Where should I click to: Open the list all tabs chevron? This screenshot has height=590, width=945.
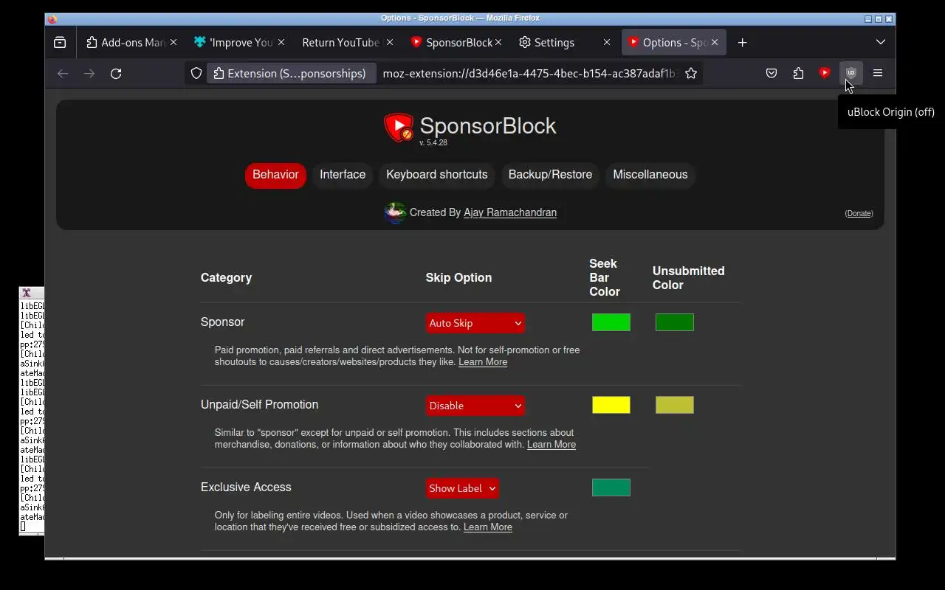(881, 43)
